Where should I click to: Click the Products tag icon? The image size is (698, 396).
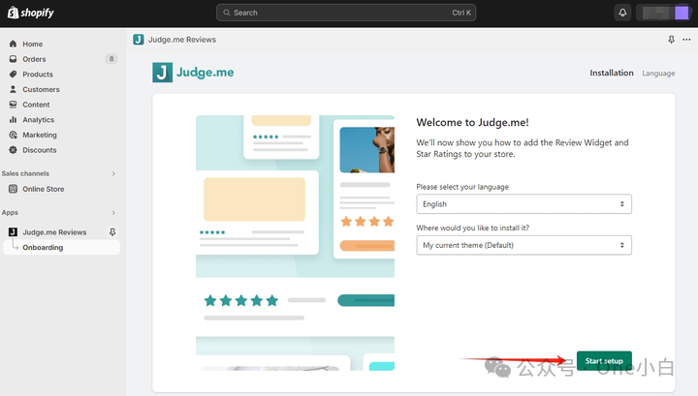(x=13, y=74)
